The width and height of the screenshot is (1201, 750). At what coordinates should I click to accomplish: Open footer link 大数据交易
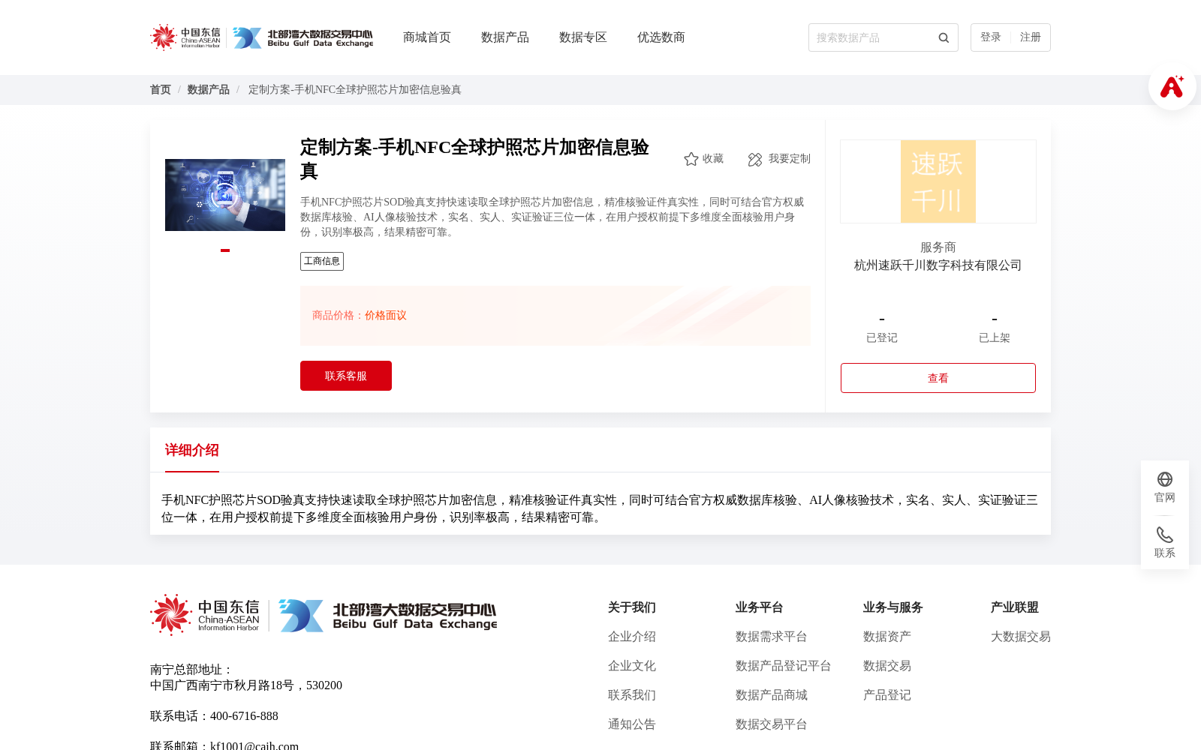(1021, 637)
